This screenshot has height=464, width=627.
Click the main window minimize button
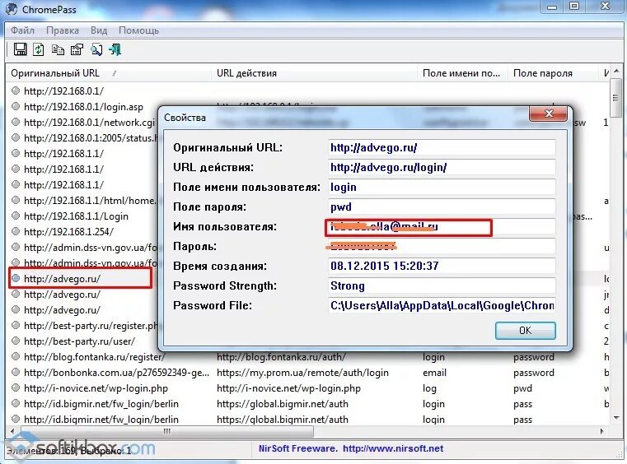[x=552, y=7]
